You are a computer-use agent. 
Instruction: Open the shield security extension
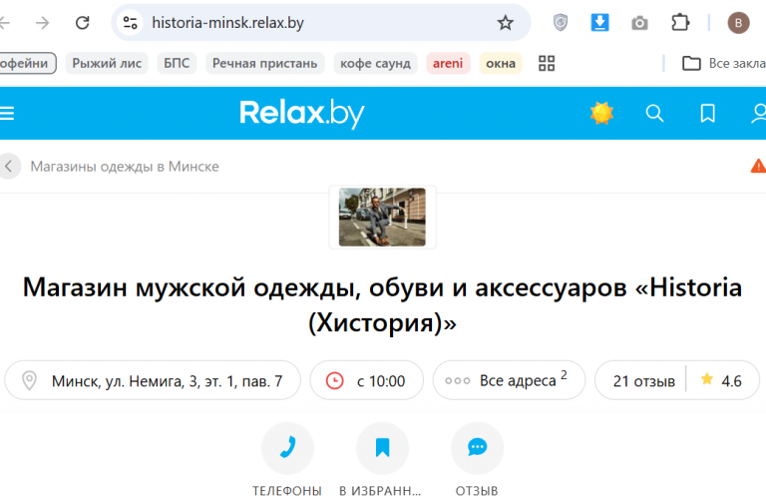click(x=561, y=23)
